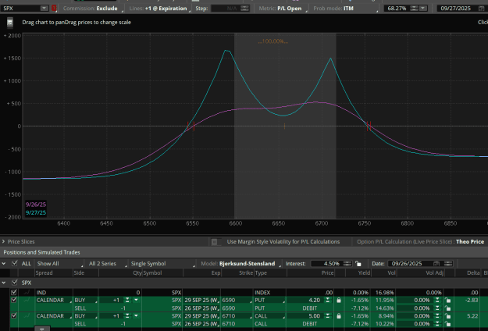Adjust the Date 09/26/2025 stepper arrows

pos(448,264)
